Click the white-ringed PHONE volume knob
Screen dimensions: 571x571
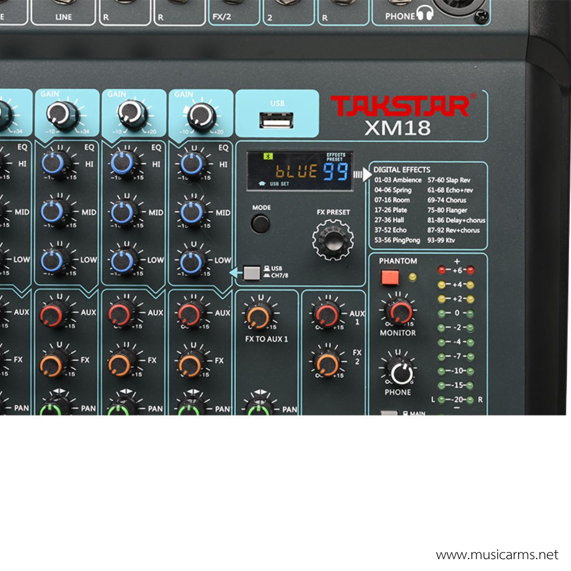pos(400,372)
